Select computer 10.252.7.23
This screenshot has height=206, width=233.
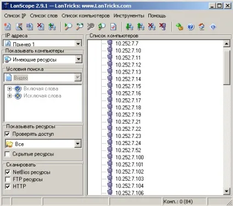[x=128, y=136]
